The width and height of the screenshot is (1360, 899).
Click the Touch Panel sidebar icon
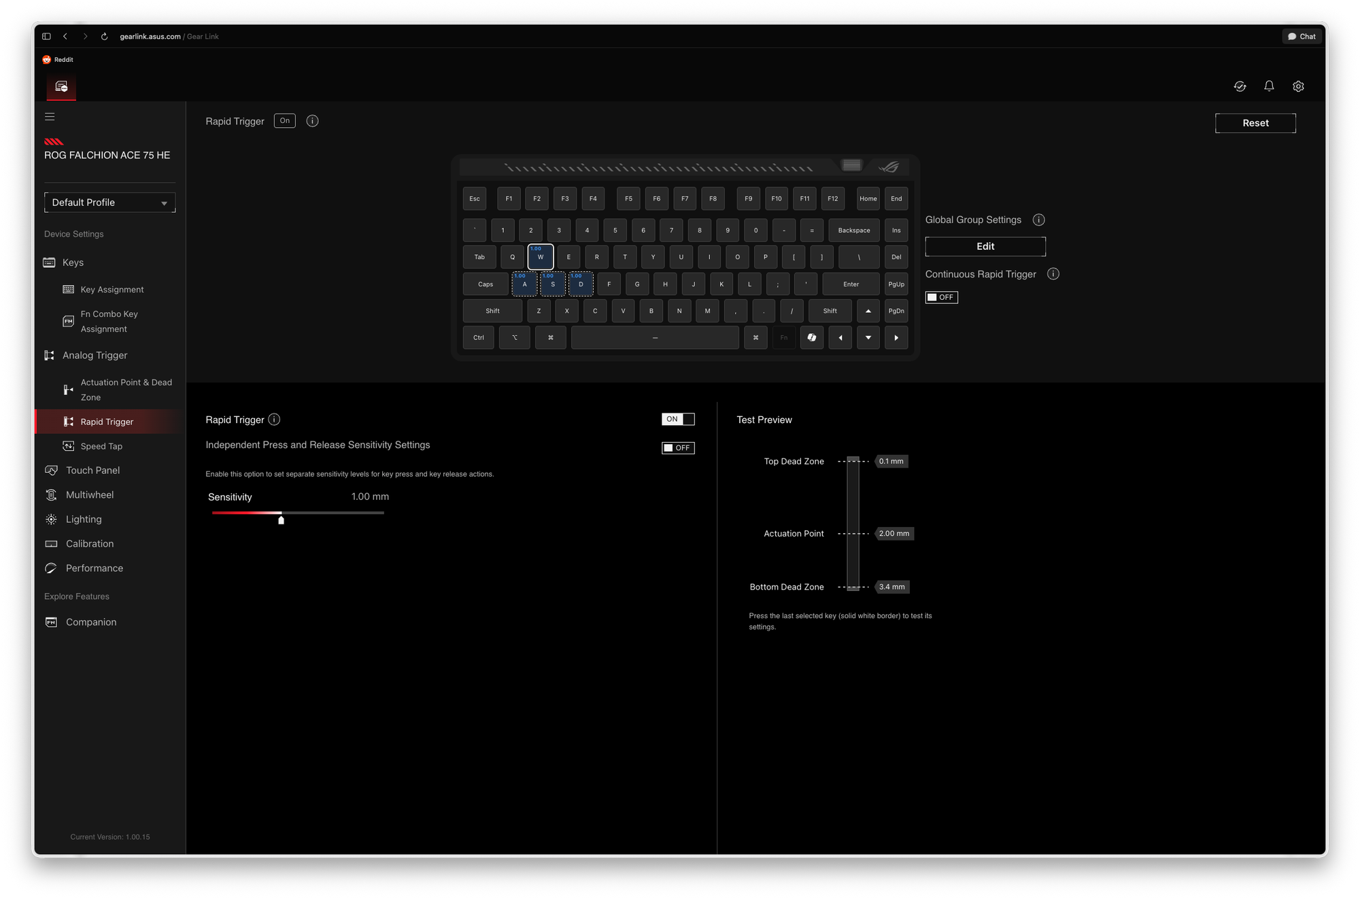tap(51, 470)
